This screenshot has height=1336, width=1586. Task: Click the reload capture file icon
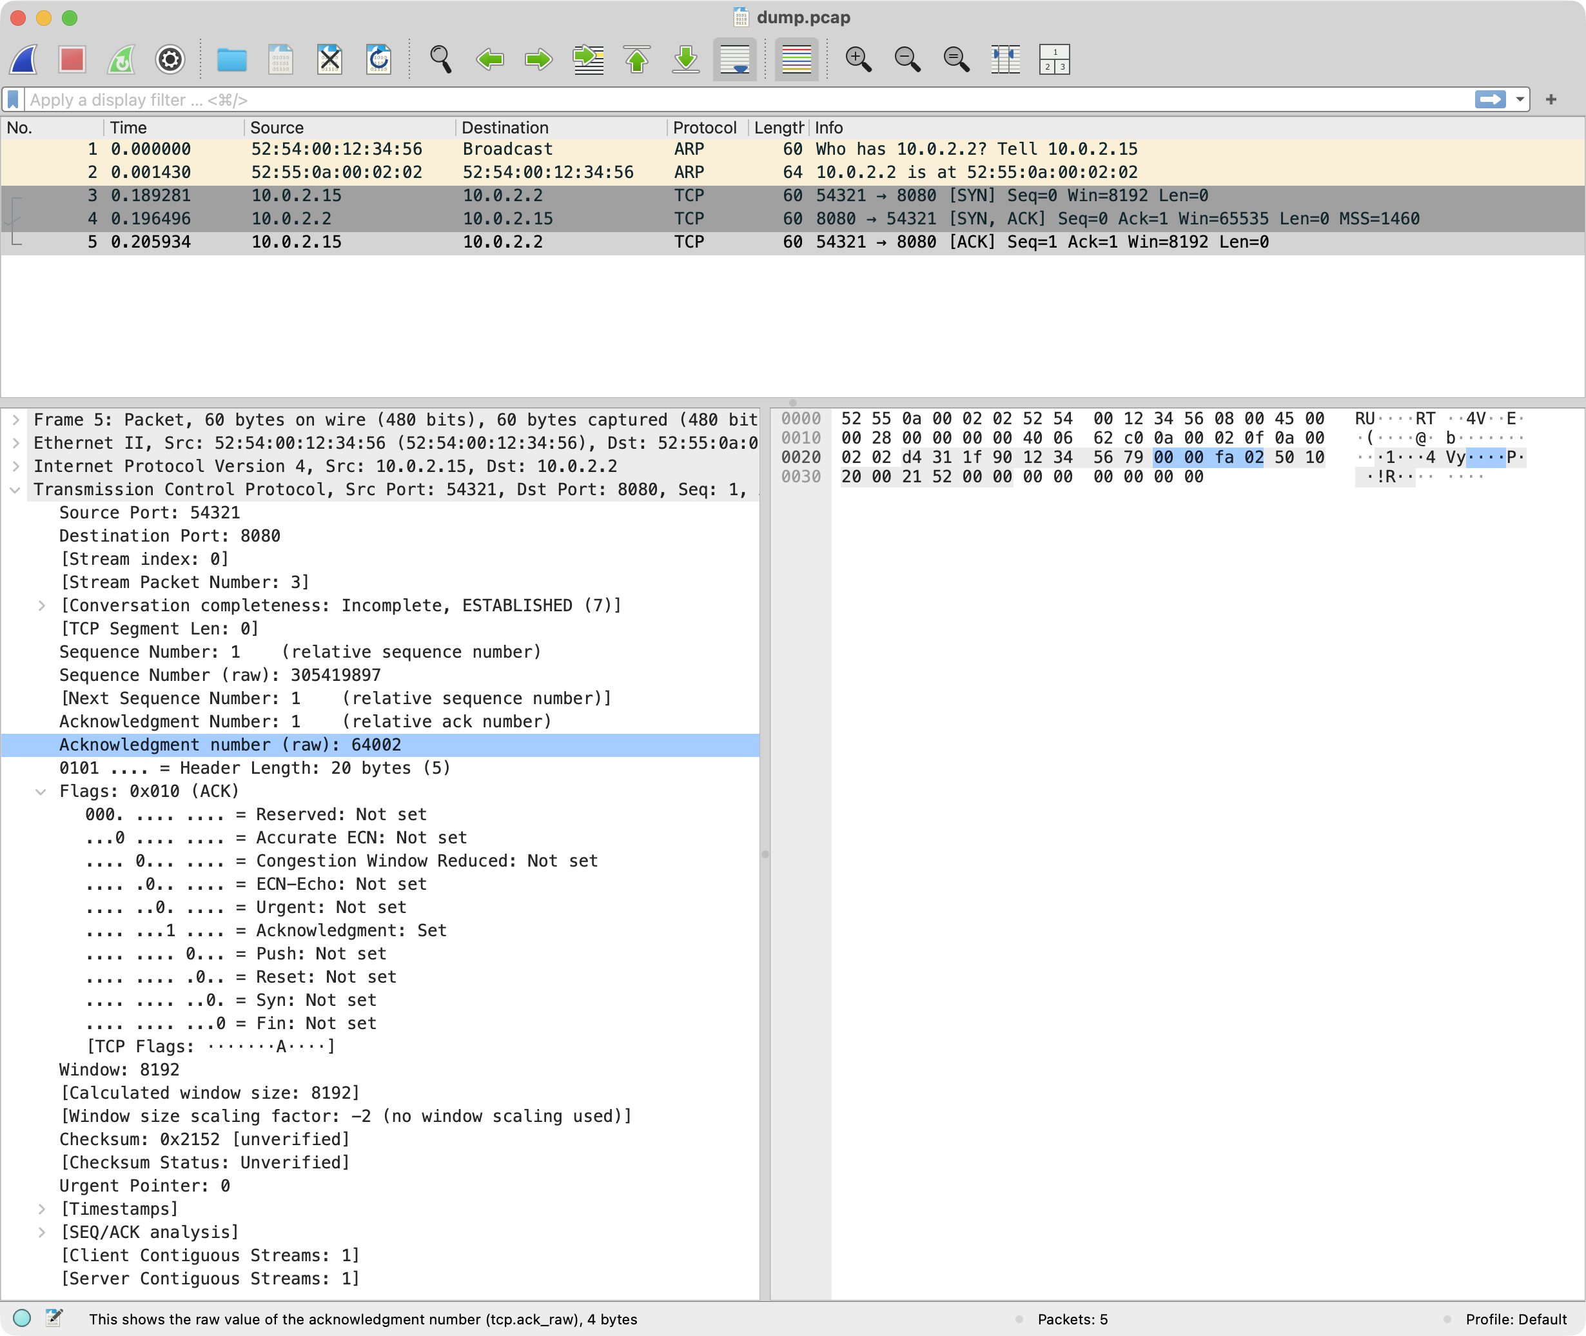[x=378, y=59]
